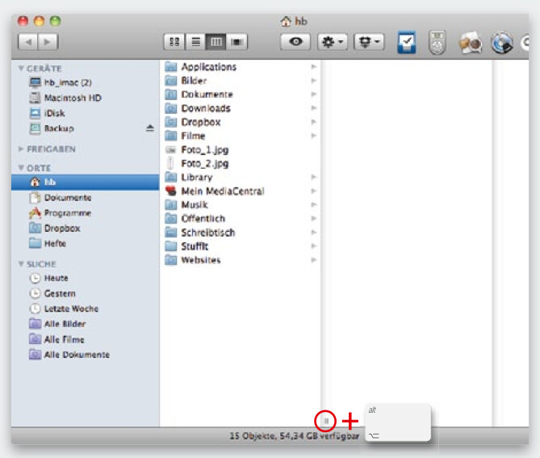The height and width of the screenshot is (458, 540).
Task: Select the Downloads folder icon
Action: point(171,108)
